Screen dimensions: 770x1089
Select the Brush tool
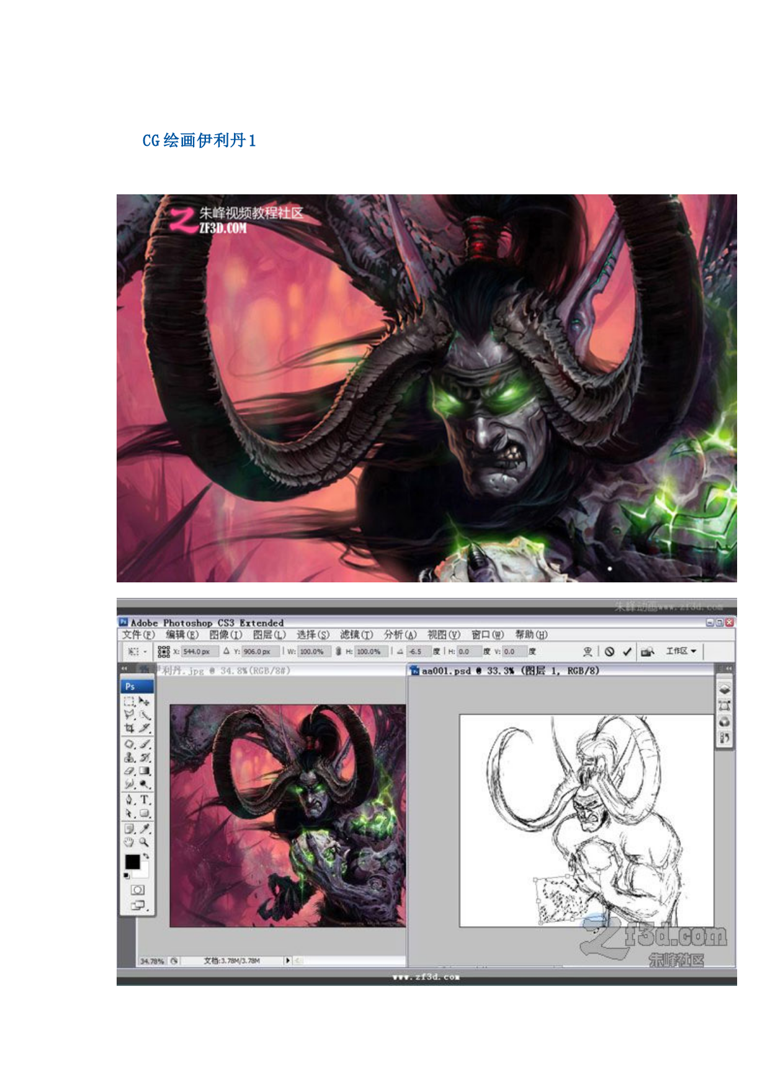[144, 744]
